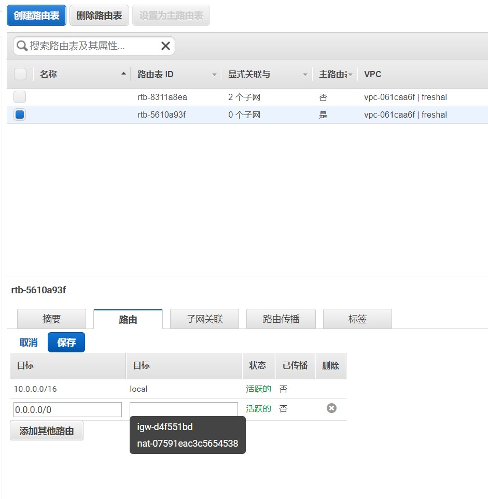Switch to the 子网关联 tab
Image resolution: width=488 pixels, height=499 pixels.
pyautogui.click(x=204, y=319)
